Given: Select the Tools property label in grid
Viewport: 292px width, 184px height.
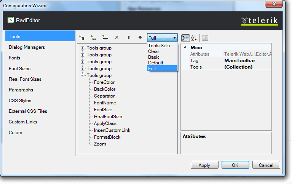Looking at the screenshot, I should (x=196, y=67).
